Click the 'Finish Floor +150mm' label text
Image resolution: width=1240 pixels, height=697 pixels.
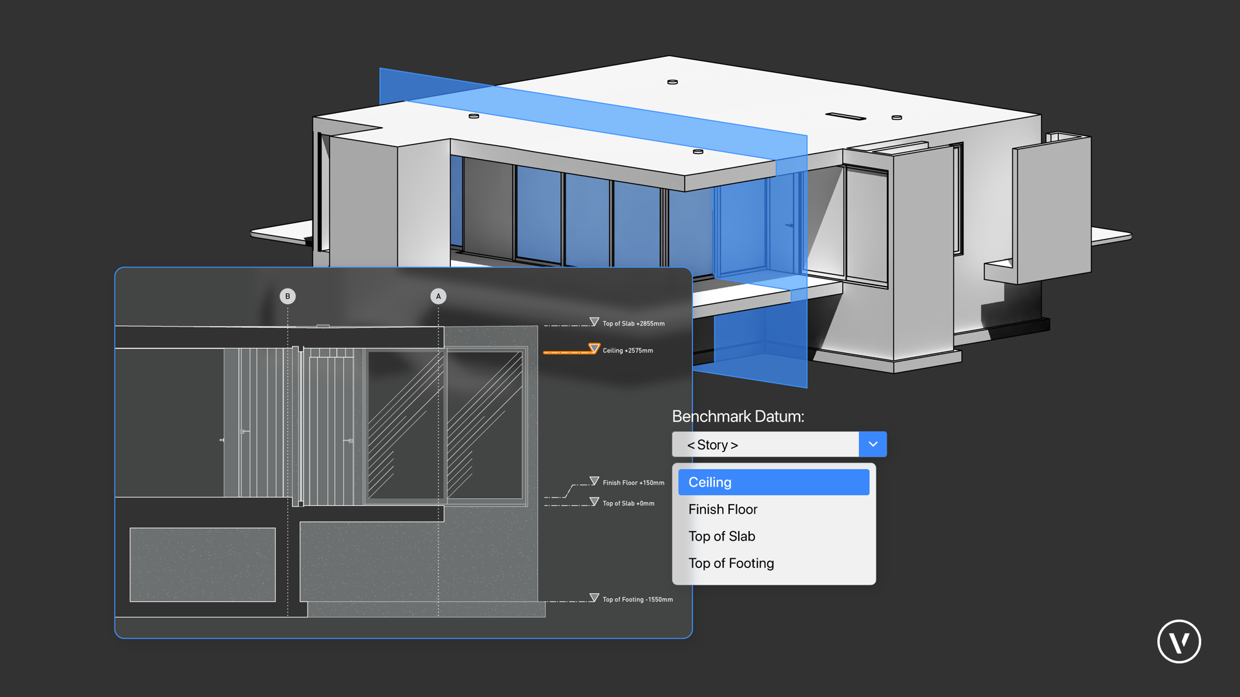point(634,483)
